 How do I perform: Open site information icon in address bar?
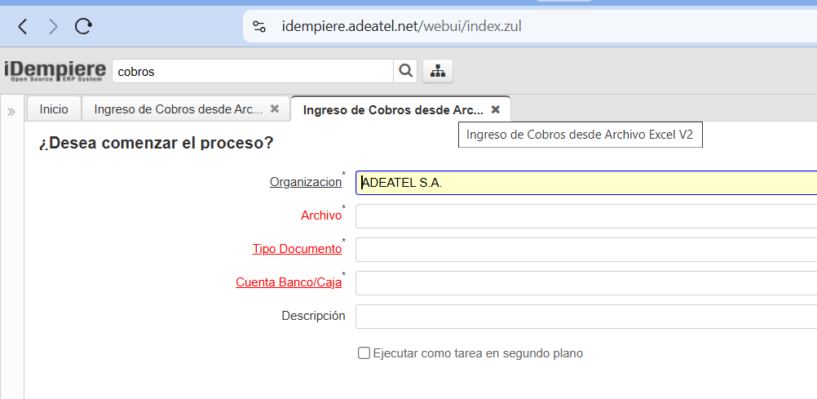(x=259, y=26)
